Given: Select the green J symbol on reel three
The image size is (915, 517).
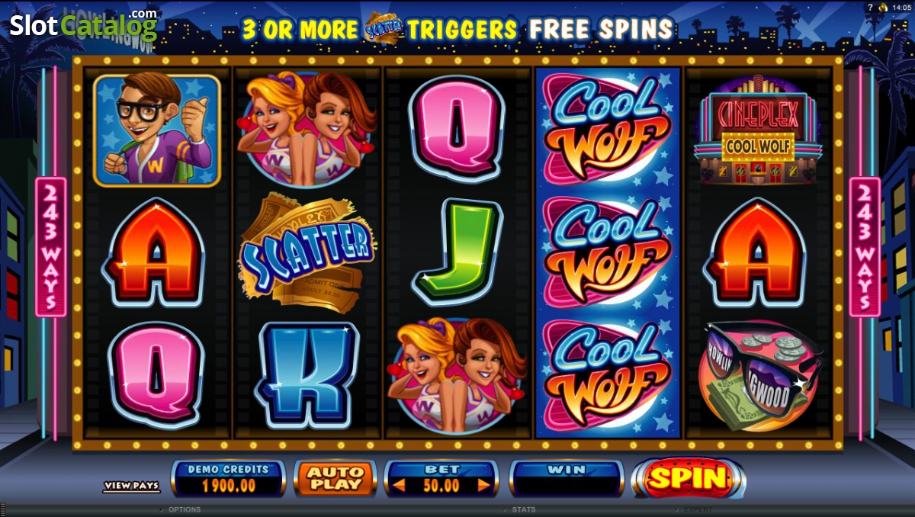Looking at the screenshot, I should 457,252.
